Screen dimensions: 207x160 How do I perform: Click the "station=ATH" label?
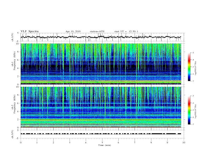tap(97, 31)
